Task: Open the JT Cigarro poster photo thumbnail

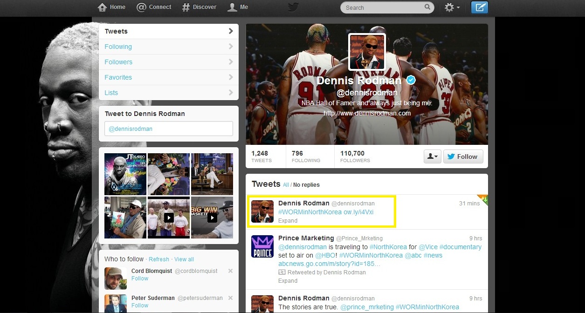Action: pos(125,174)
